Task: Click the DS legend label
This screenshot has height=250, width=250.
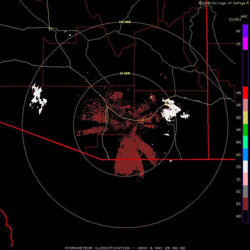Action: 238,167
